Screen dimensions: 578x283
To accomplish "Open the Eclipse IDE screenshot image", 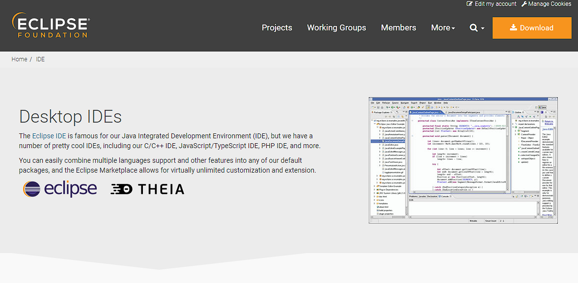I will [x=463, y=160].
